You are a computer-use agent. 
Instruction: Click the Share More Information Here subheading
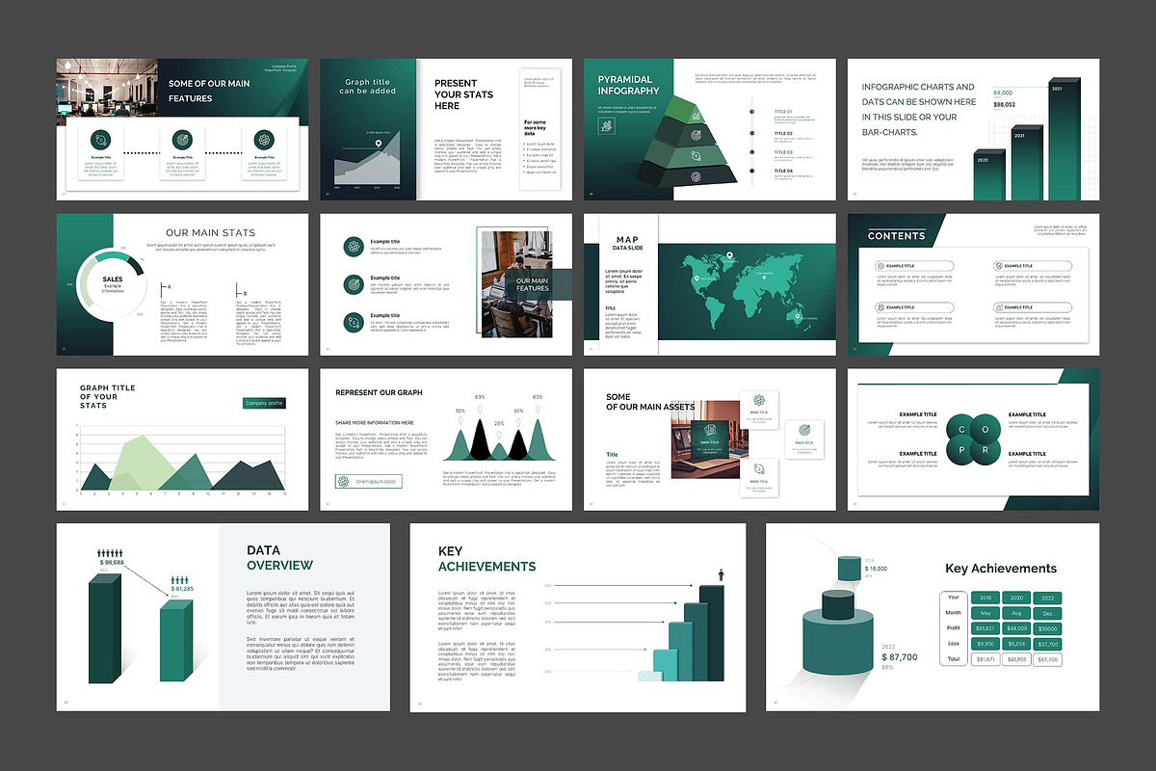pyautogui.click(x=375, y=422)
